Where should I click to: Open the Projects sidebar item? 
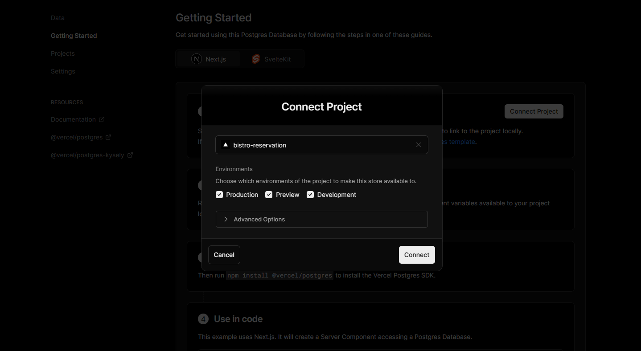pos(63,53)
